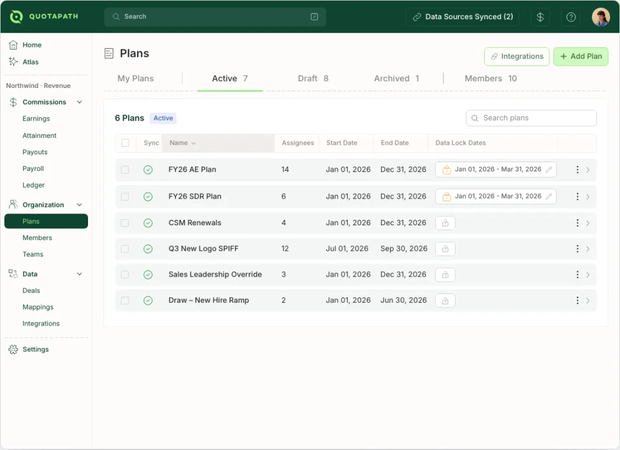Screen dimensions: 620x450
Task: Click the Add Plan button
Action: pos(581,56)
